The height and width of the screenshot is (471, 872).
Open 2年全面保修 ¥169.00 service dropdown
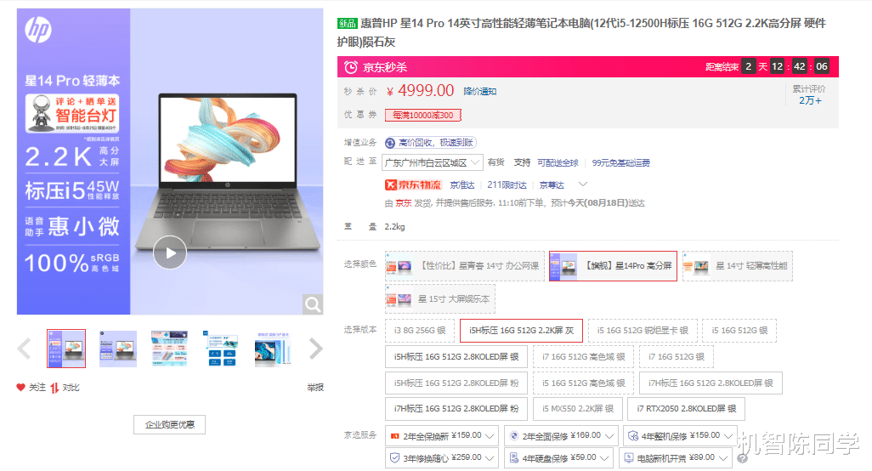pyautogui.click(x=562, y=436)
